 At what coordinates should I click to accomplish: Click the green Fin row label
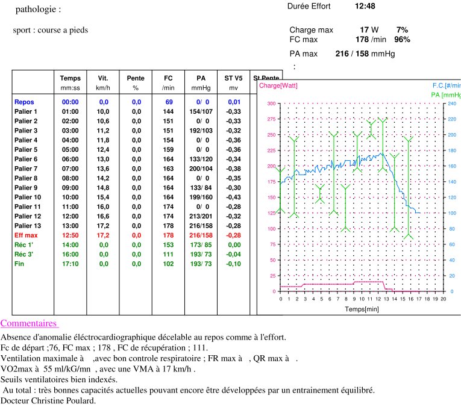(x=19, y=264)
